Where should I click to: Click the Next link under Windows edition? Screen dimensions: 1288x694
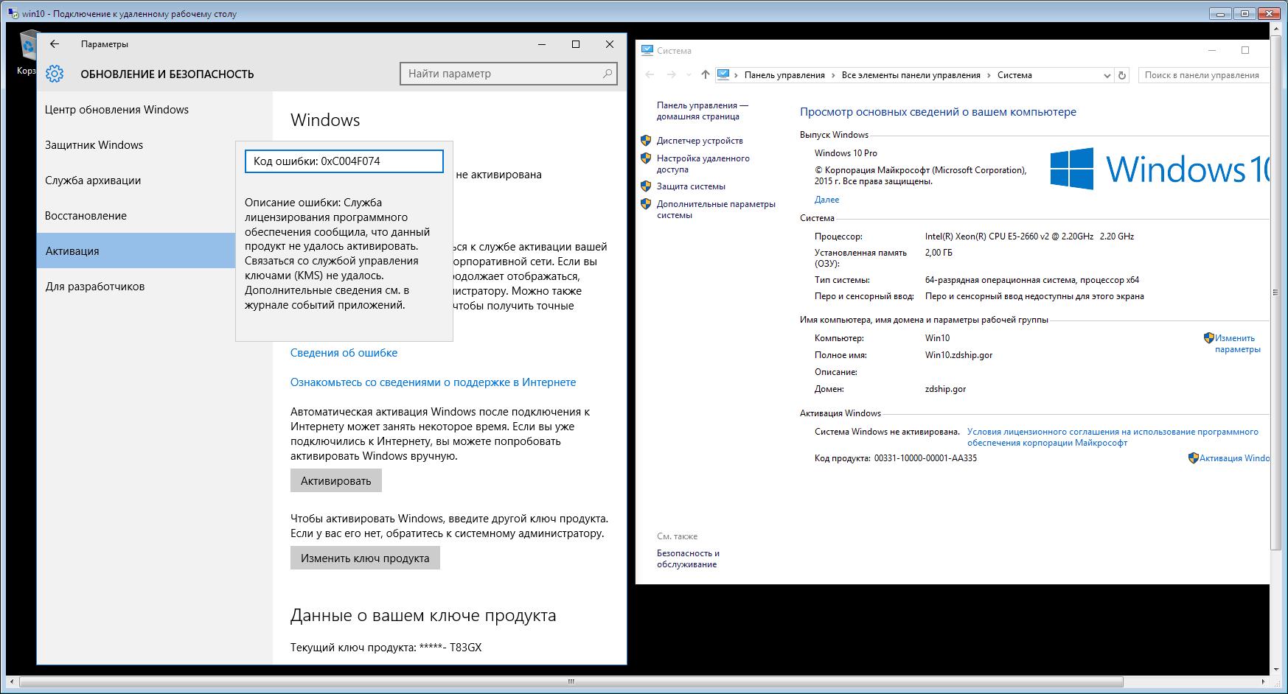pyautogui.click(x=826, y=199)
